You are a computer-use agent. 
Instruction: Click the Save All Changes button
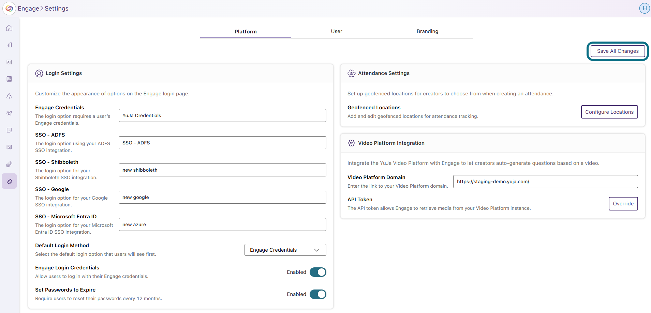point(617,51)
